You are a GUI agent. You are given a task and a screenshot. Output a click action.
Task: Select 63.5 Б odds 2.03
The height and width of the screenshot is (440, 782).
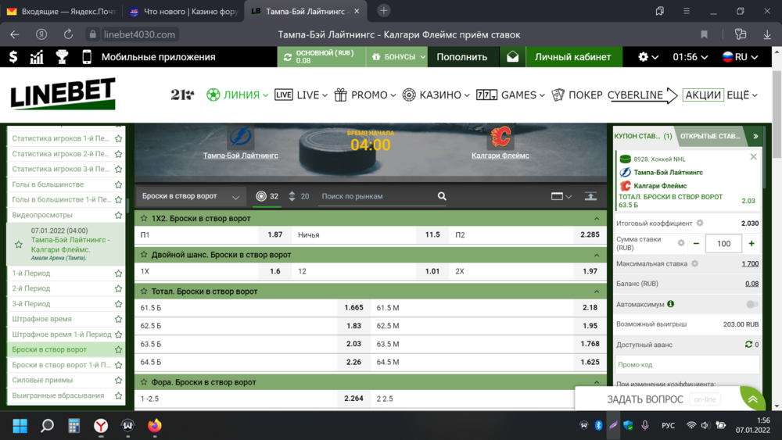click(x=353, y=344)
